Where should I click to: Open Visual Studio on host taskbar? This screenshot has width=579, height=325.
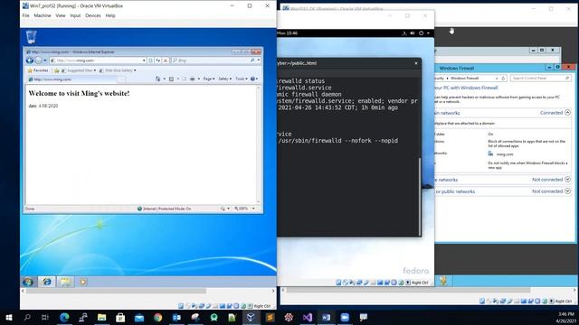point(308,317)
